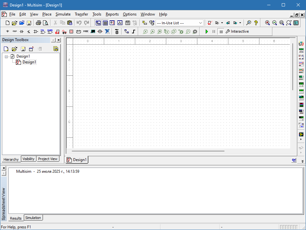Click the Paste icon
The height and width of the screenshot is (230, 306).
point(70,23)
